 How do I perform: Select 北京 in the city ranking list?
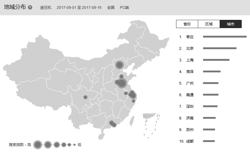pyautogui.click(x=190, y=49)
